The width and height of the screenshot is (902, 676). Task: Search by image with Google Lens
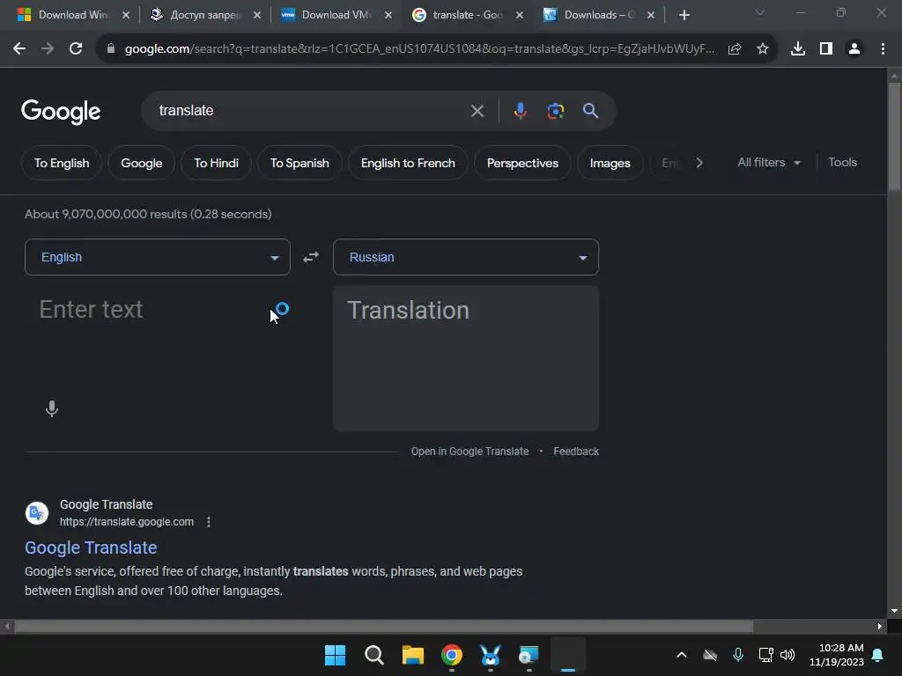[x=556, y=111]
